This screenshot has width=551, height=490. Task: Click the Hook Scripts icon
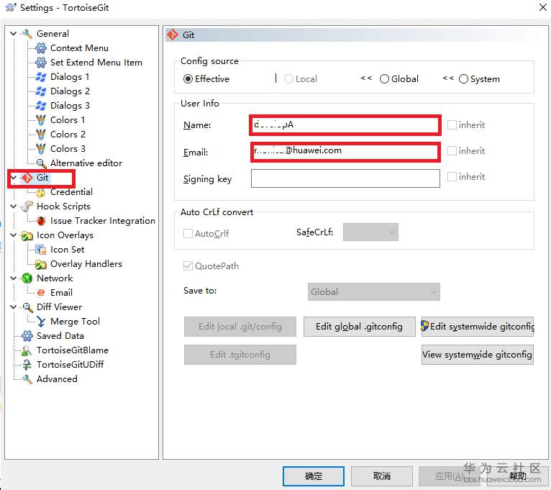coord(27,207)
